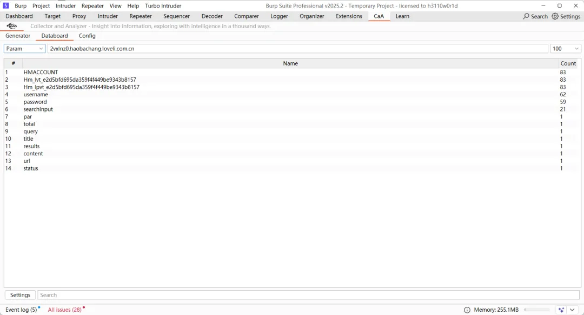Select the password parameter row

point(291,102)
